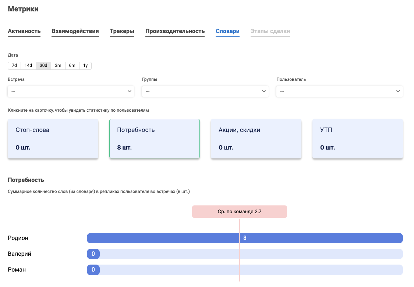Switch to the Взаимодействия tab

click(75, 31)
